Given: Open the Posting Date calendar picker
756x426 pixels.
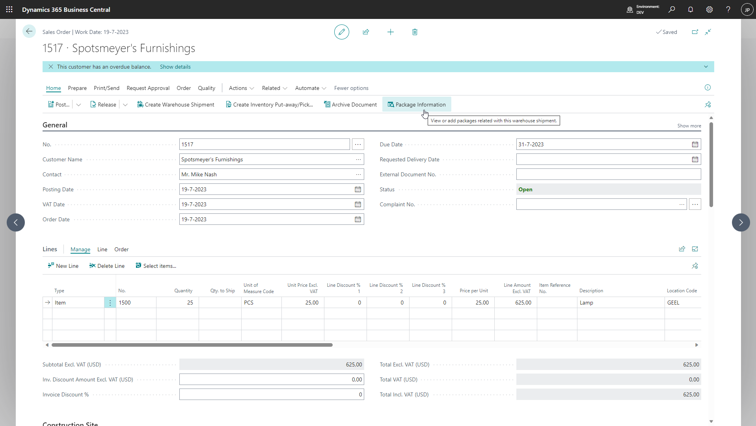Looking at the screenshot, I should pos(358,189).
